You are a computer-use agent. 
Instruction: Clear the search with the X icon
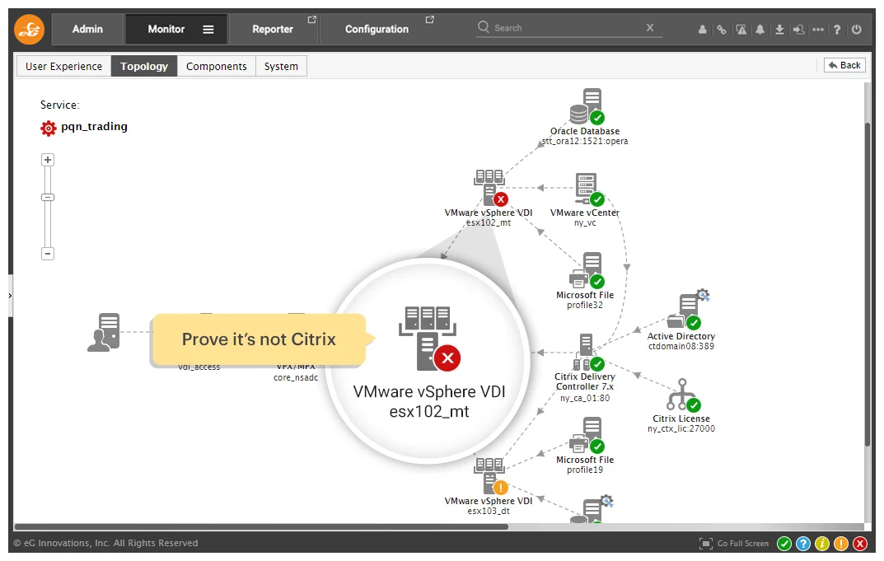pyautogui.click(x=650, y=27)
